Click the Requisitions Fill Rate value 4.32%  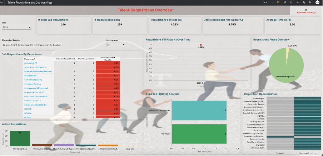click(x=174, y=25)
